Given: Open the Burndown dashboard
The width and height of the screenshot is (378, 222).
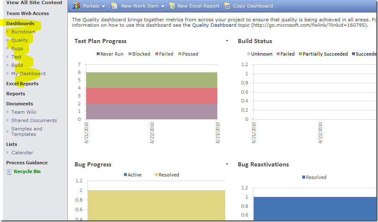Looking at the screenshot, I should pos(23,32).
